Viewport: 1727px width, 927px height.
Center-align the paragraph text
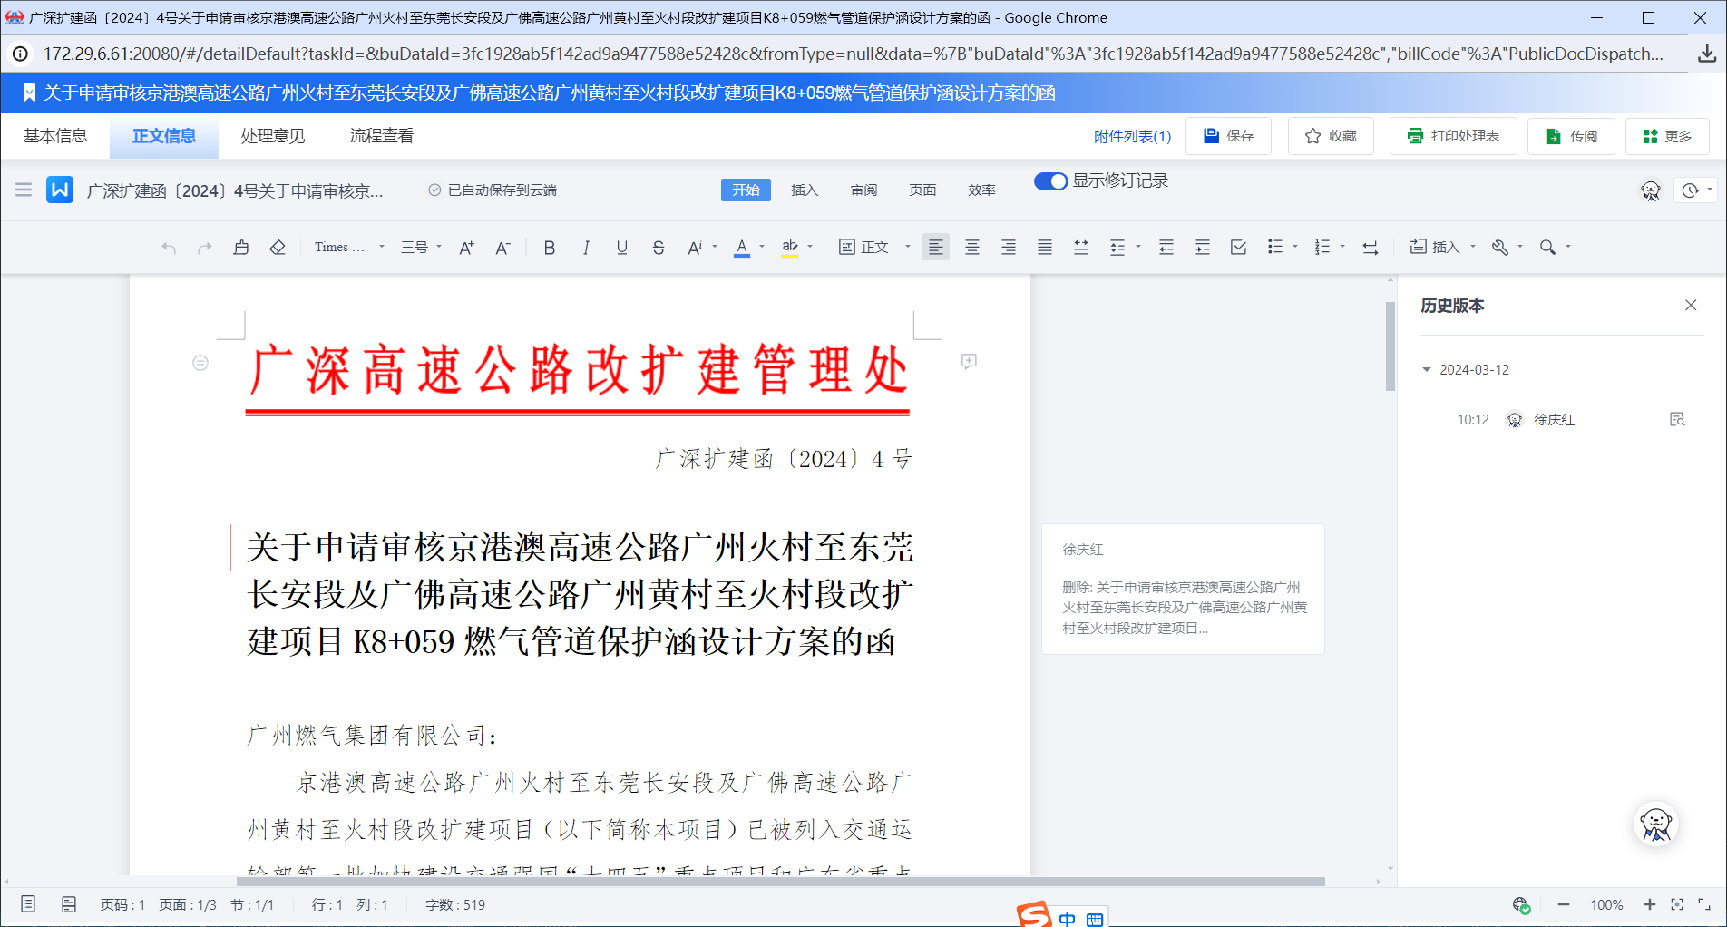(972, 248)
